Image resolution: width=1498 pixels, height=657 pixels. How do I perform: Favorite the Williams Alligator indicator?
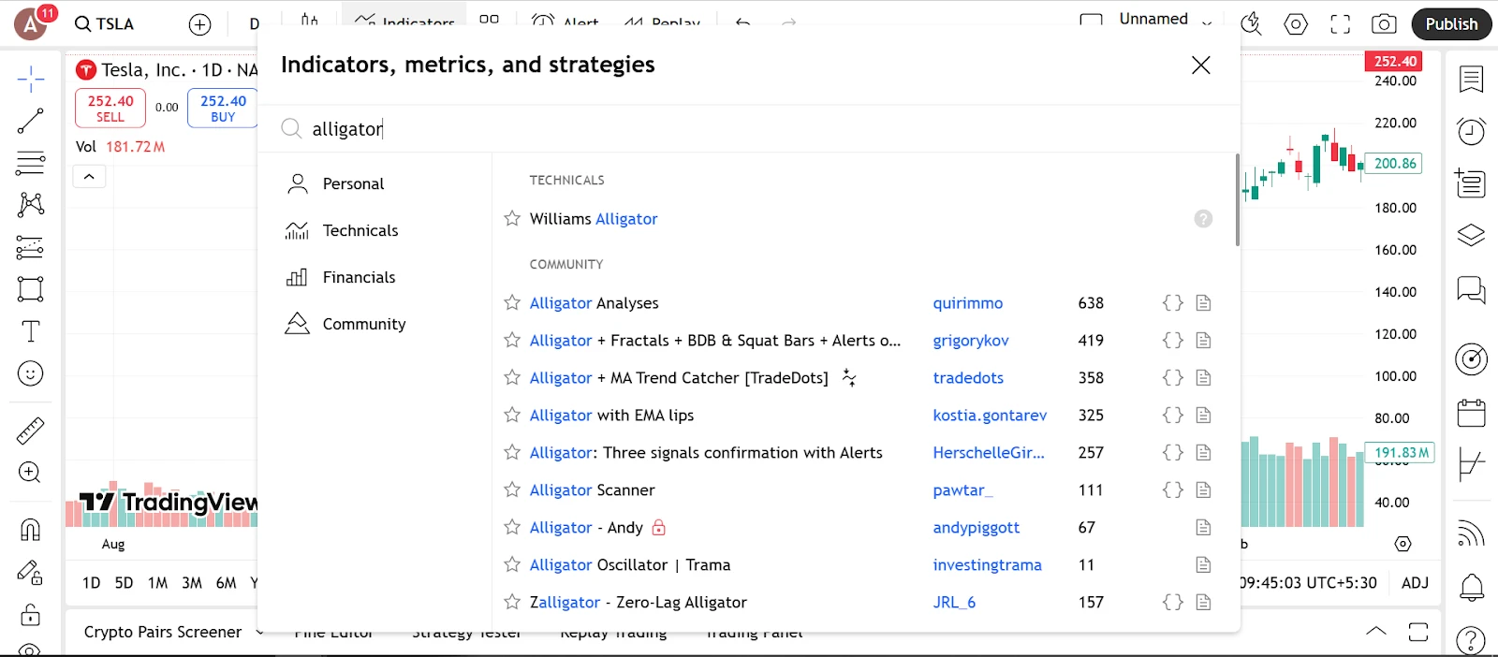pyautogui.click(x=512, y=219)
